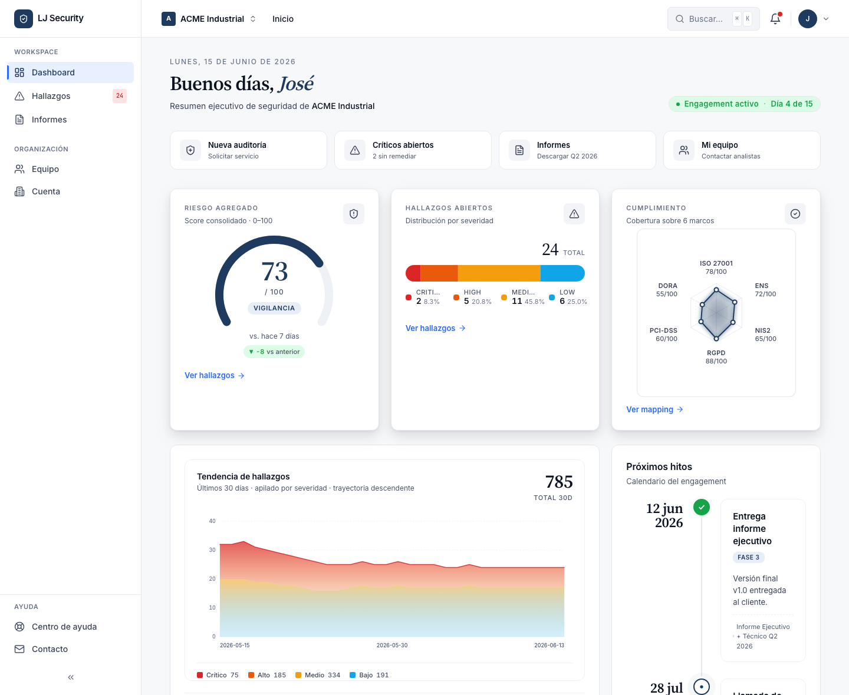Click the Inicio breadcrumb
849x695 pixels.
(x=283, y=19)
